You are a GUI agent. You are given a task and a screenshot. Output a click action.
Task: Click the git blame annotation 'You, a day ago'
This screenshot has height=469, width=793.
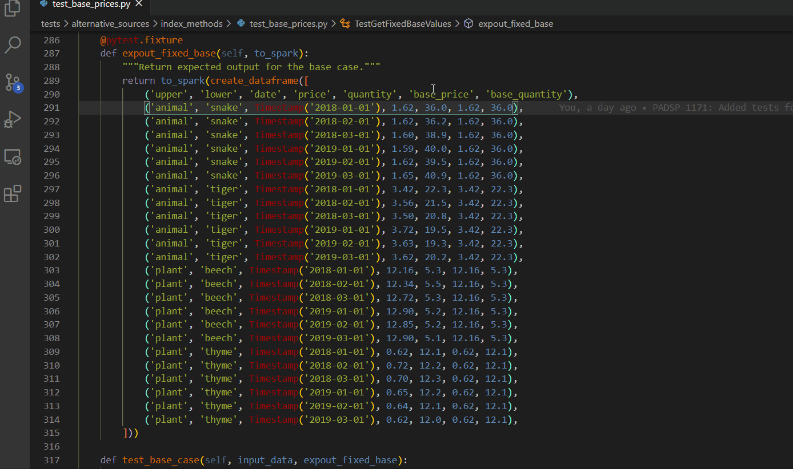pos(597,108)
